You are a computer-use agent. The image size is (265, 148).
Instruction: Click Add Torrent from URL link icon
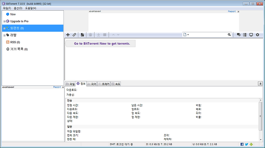click(74, 35)
